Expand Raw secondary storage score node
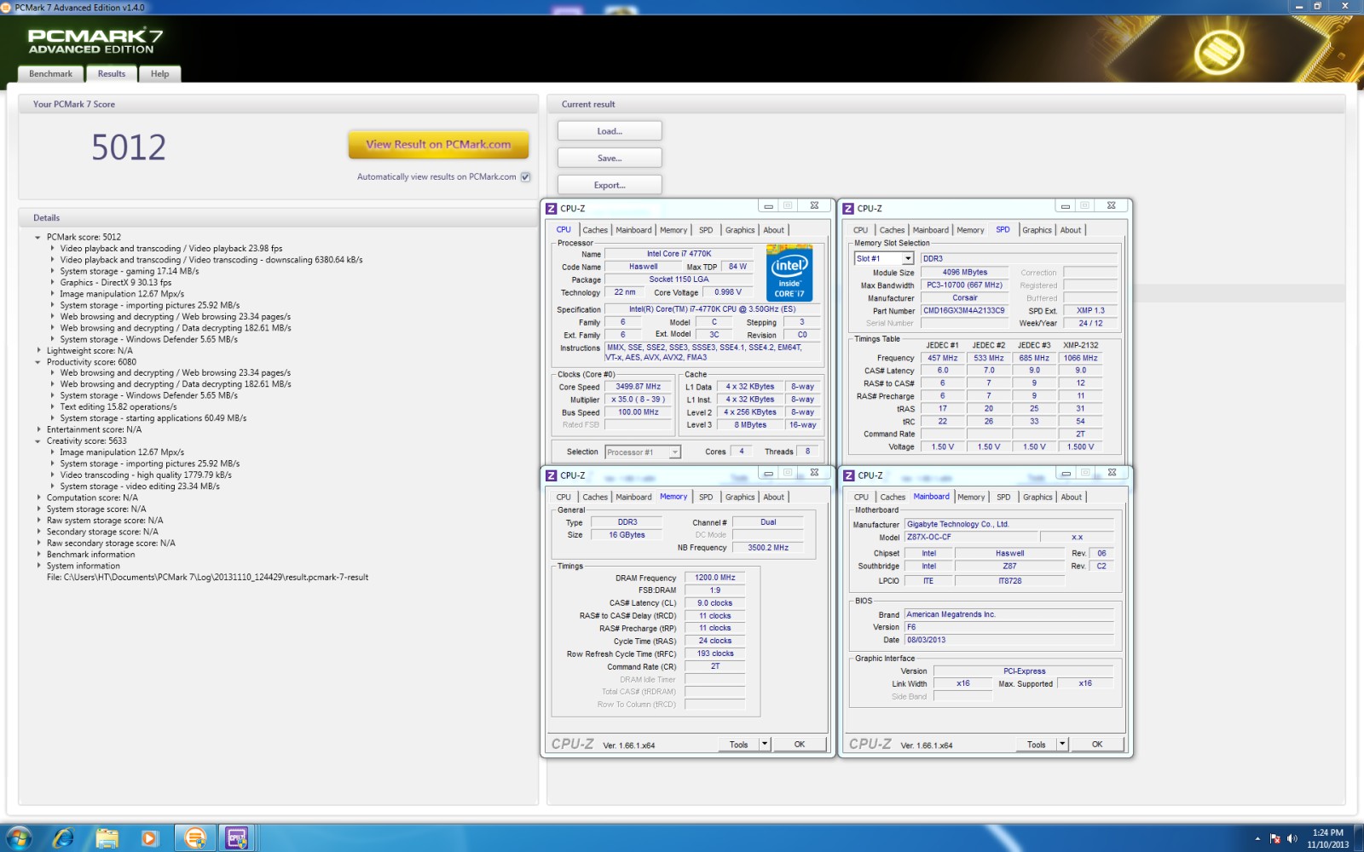The height and width of the screenshot is (852, 1364). (x=38, y=544)
